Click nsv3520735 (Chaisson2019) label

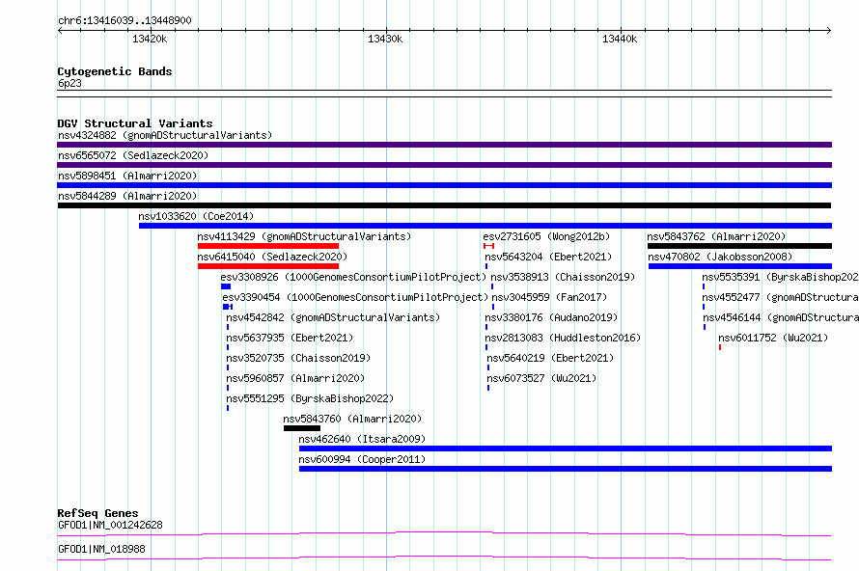tap(298, 358)
